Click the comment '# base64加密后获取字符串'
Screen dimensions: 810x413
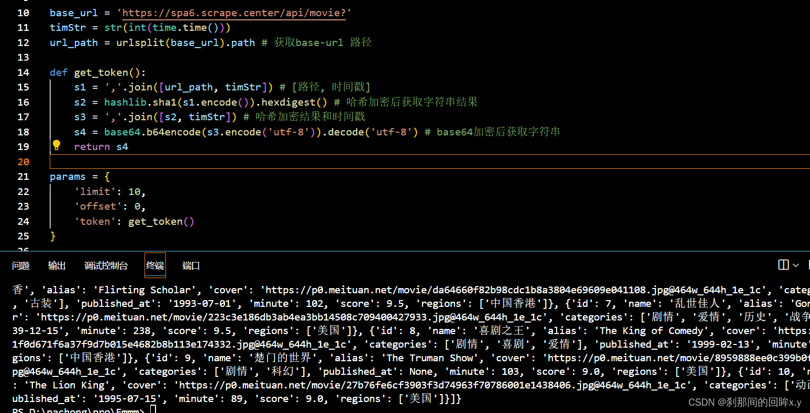click(492, 132)
